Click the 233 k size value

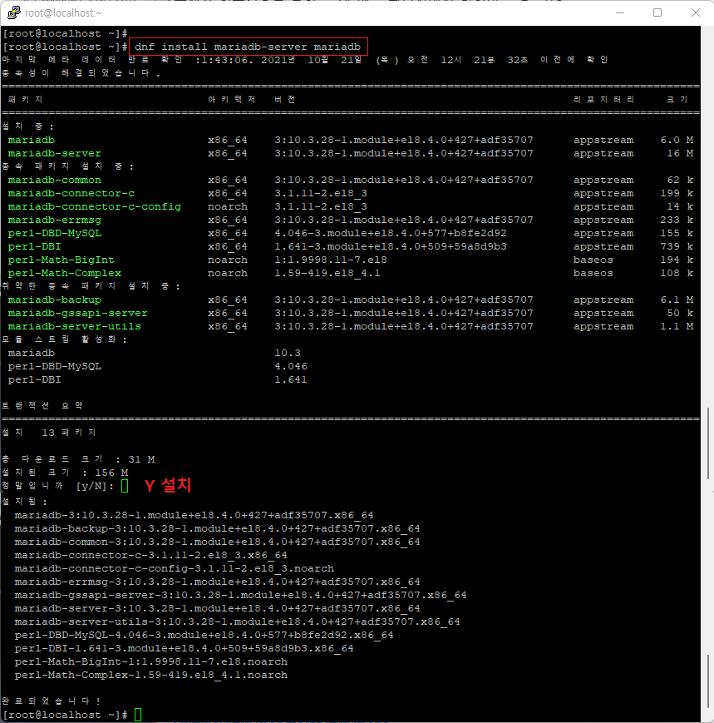coord(677,220)
